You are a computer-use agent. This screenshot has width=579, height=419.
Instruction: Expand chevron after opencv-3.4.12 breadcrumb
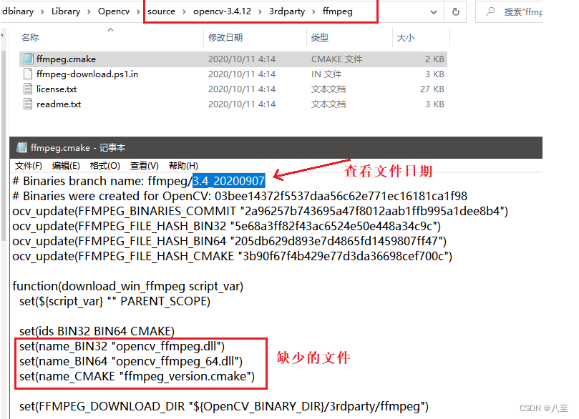pos(260,12)
